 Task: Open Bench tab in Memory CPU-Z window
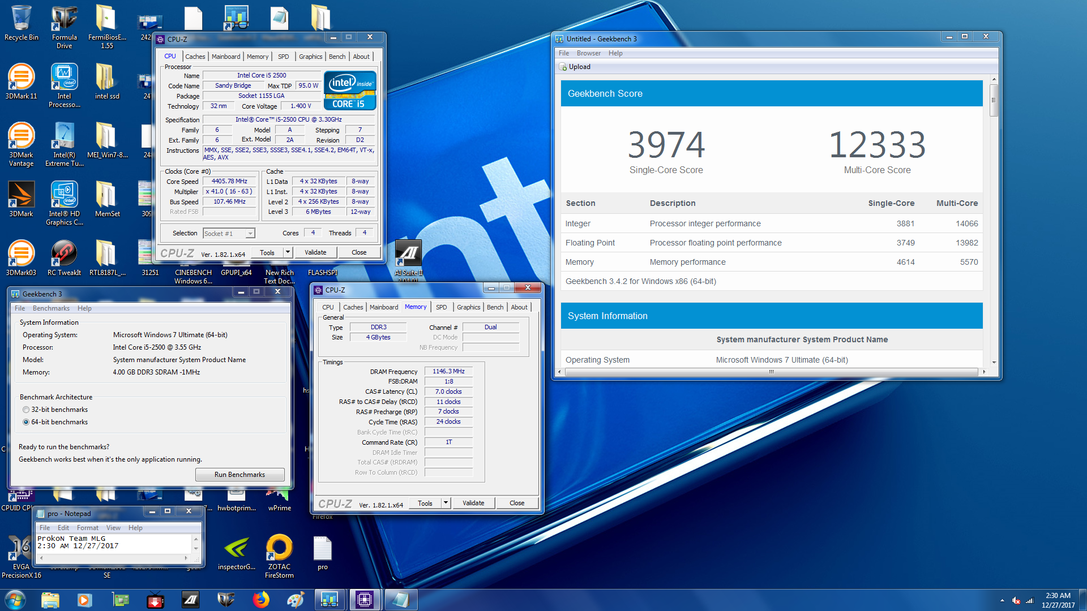pos(495,307)
